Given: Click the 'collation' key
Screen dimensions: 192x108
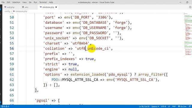Looking at the screenshot, I should [x=55, y=49].
